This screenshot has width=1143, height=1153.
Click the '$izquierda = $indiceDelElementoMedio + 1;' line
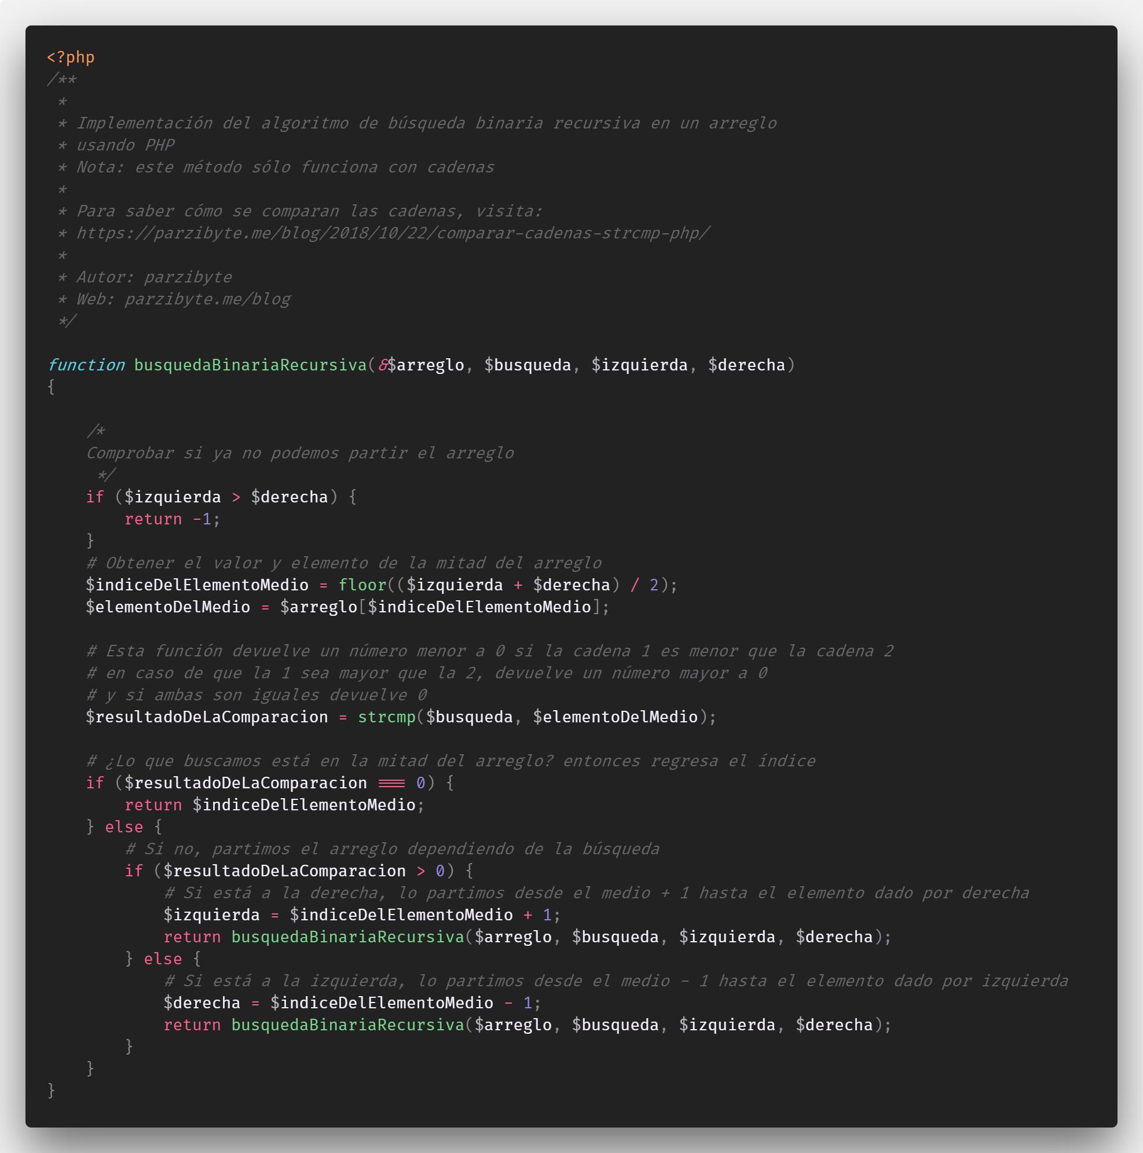coord(362,915)
